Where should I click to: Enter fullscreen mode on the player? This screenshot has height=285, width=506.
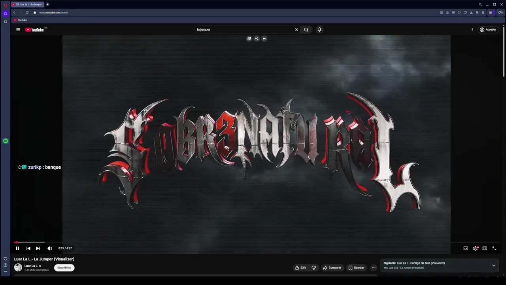tap(494, 248)
